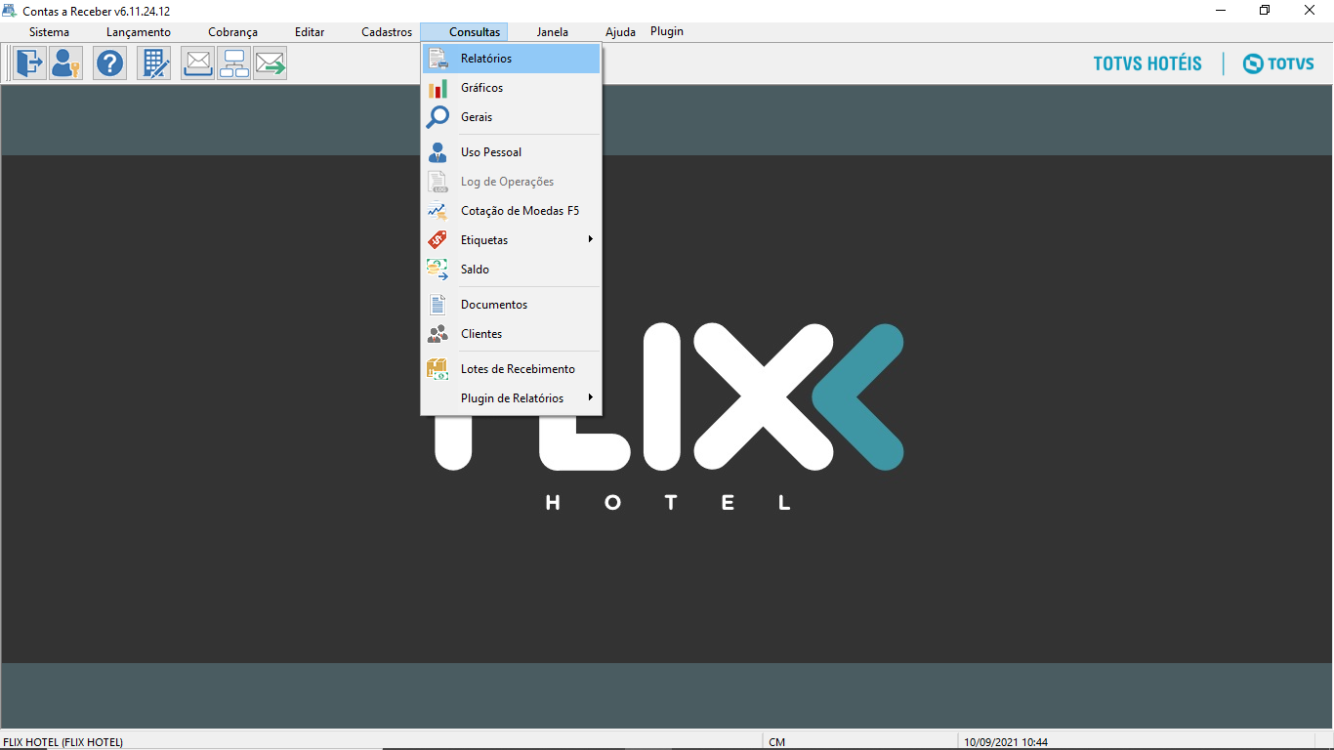Open the Ajuda menu

coord(620,32)
